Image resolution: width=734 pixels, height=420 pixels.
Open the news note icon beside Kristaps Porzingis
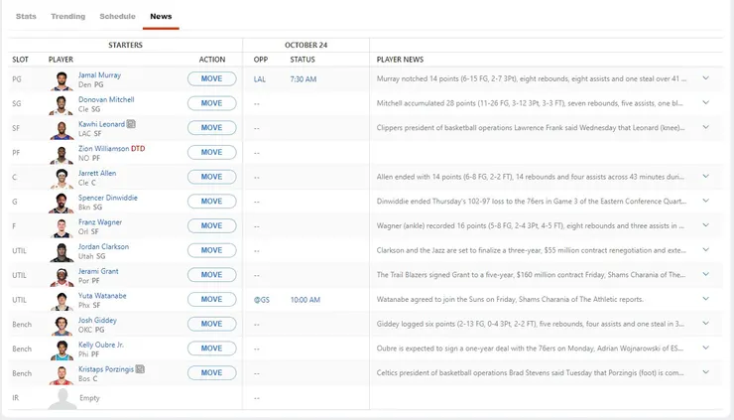pos(140,368)
